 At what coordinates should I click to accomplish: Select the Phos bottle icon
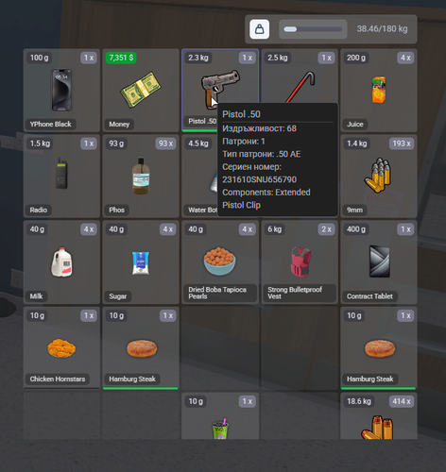click(141, 176)
